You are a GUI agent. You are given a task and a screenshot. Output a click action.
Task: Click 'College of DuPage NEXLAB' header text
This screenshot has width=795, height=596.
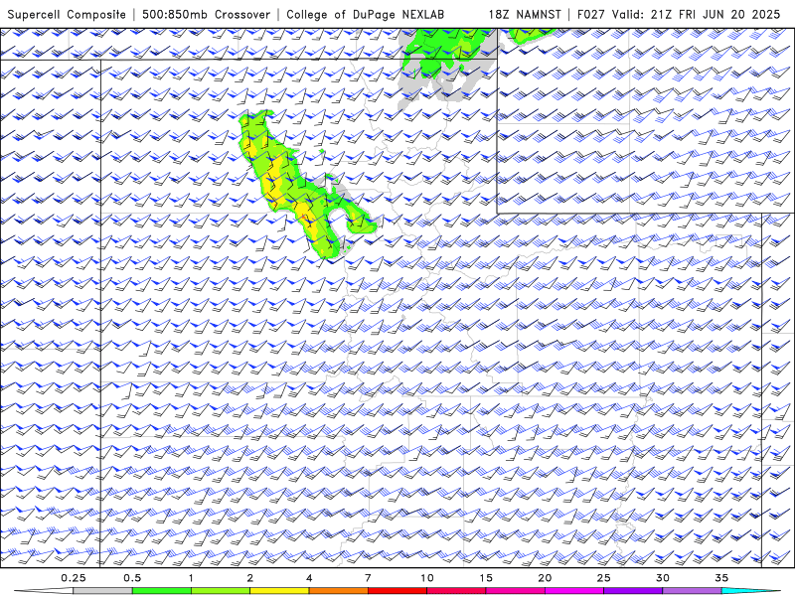[x=365, y=15]
